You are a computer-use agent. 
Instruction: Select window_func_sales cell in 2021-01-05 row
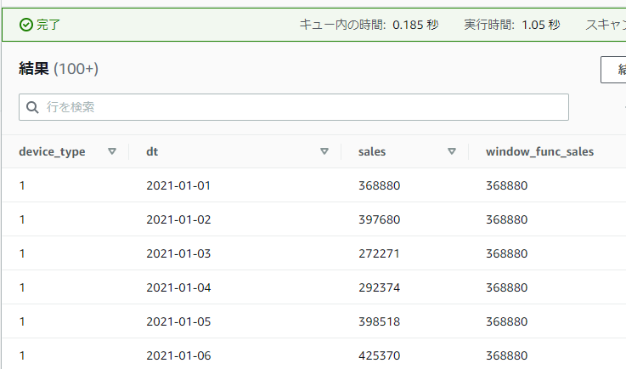point(506,321)
